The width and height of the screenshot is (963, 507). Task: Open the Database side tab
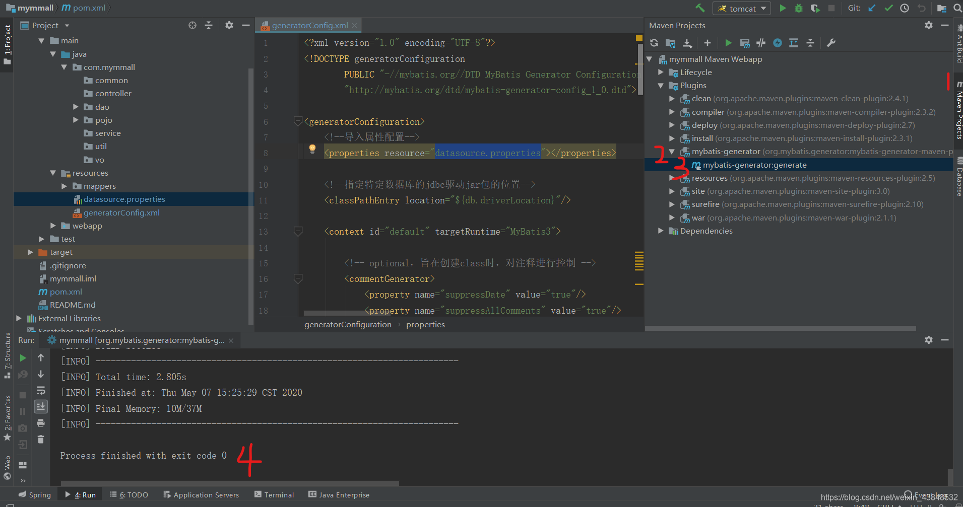959,177
